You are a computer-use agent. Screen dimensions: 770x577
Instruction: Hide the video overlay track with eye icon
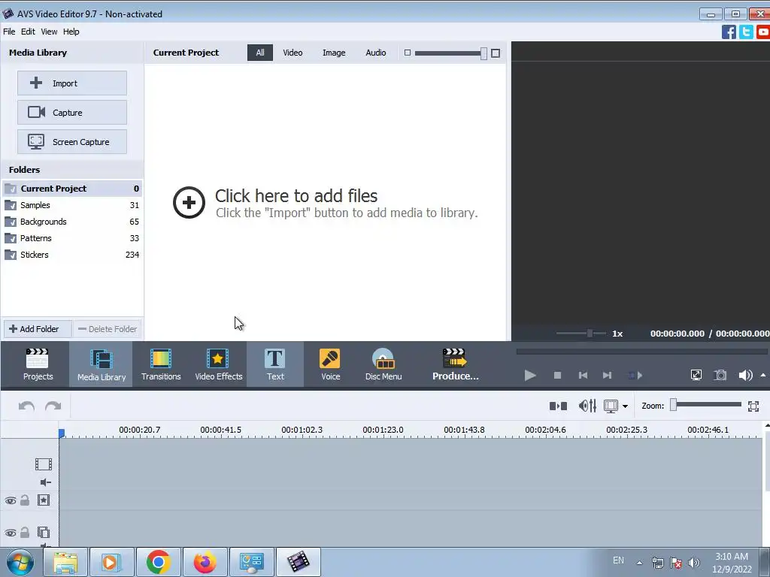coord(11,533)
